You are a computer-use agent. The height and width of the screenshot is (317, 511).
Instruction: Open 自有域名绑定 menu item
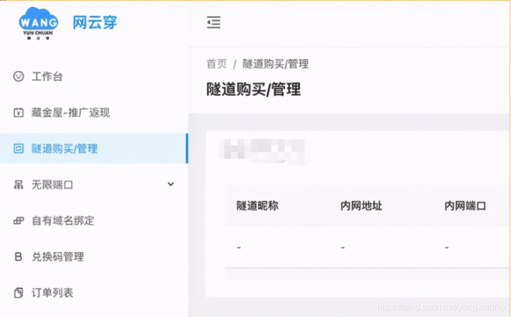(x=94, y=221)
